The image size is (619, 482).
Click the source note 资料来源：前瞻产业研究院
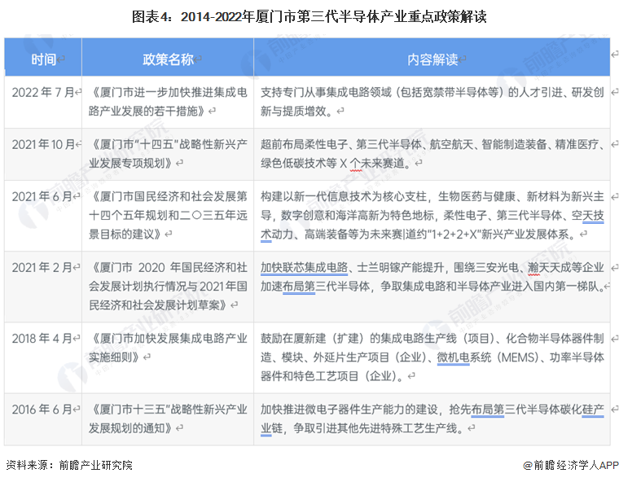pos(69,466)
